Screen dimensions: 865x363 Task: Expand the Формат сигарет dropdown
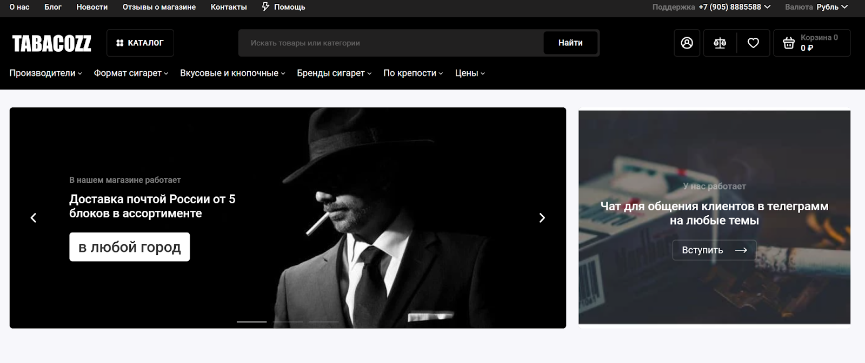point(131,73)
